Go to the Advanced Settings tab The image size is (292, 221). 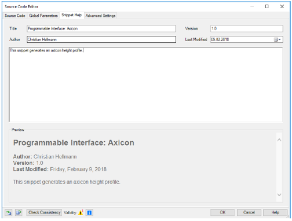(100, 16)
